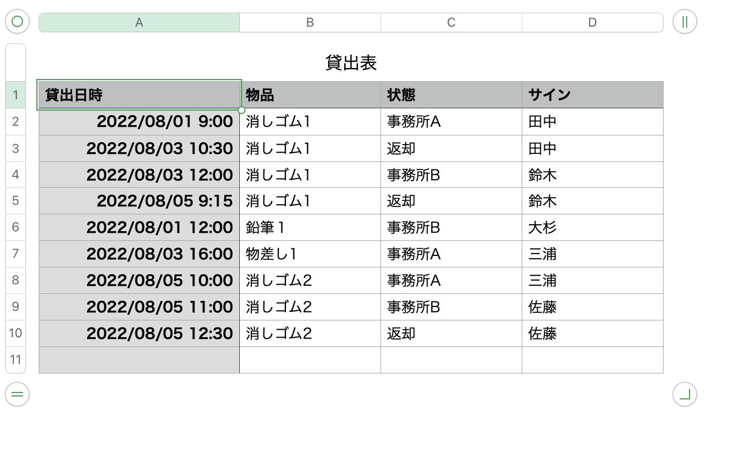Select the 貸出日時 header cell

[139, 95]
